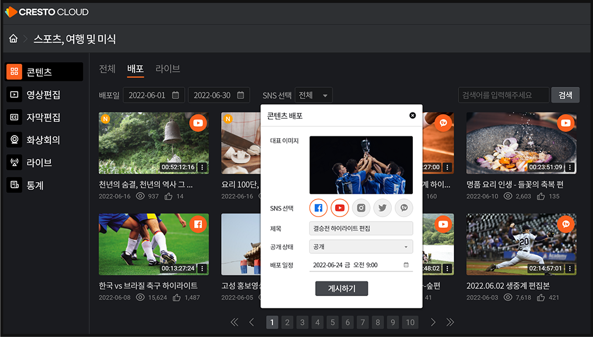Jump to first page of pagination

click(x=235, y=322)
